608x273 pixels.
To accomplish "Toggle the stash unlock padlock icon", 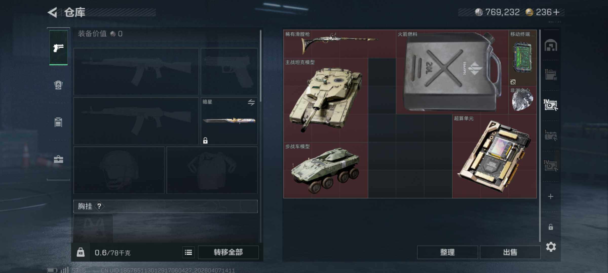I will click(550, 227).
